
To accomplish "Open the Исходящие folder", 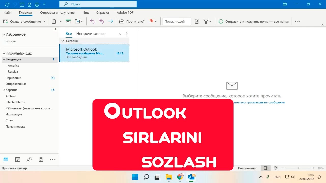I will click(14, 114).
